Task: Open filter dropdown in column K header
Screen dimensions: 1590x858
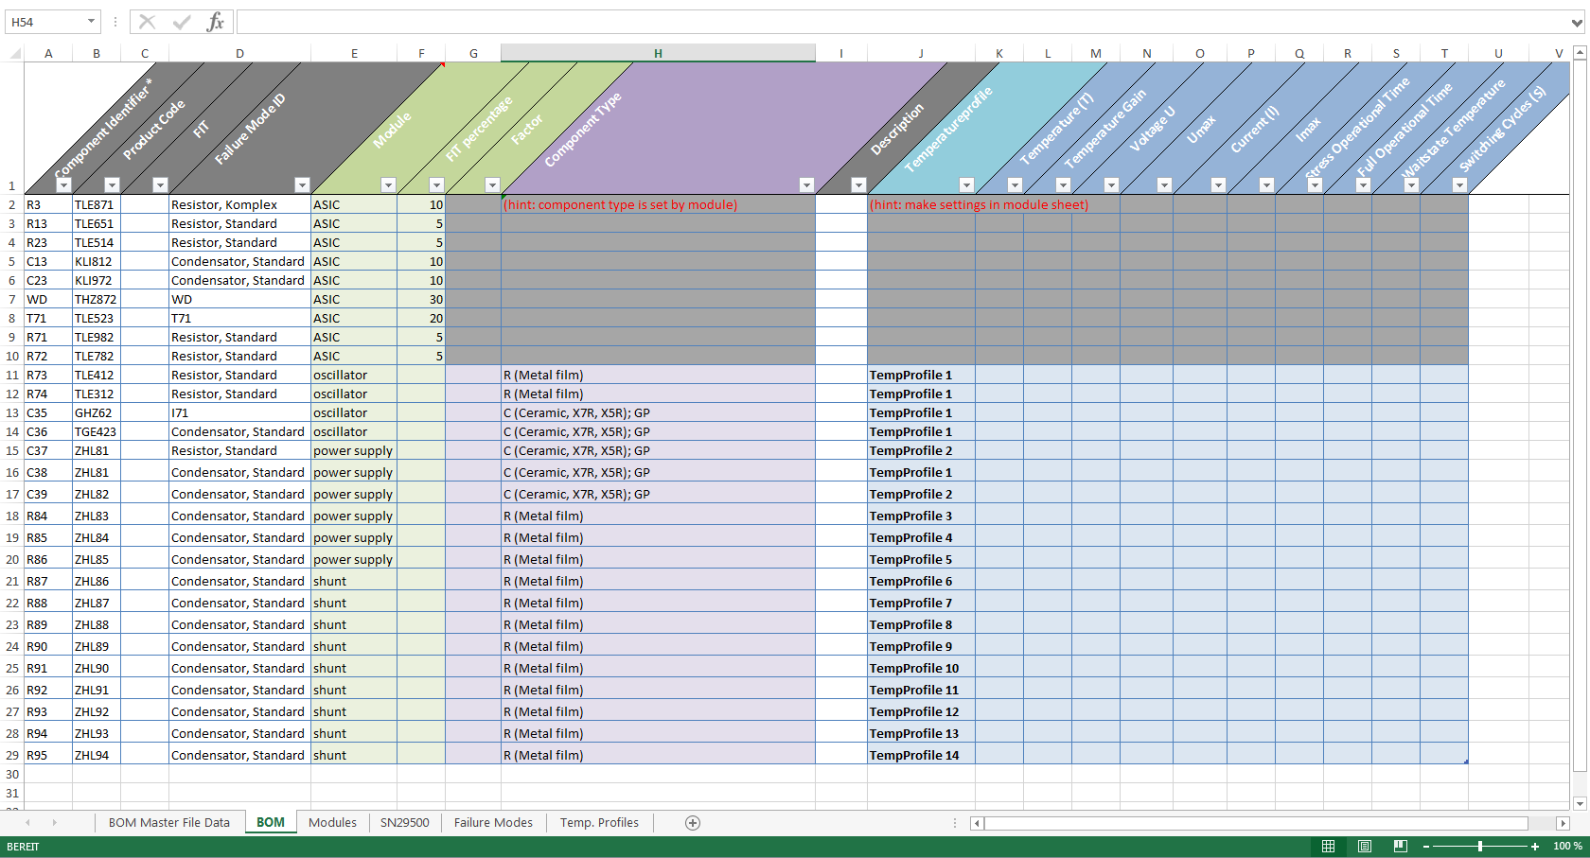Action: click(1015, 185)
